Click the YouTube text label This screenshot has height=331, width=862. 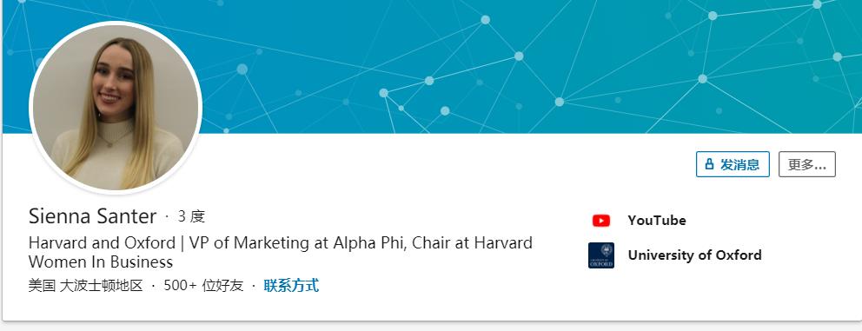(656, 221)
